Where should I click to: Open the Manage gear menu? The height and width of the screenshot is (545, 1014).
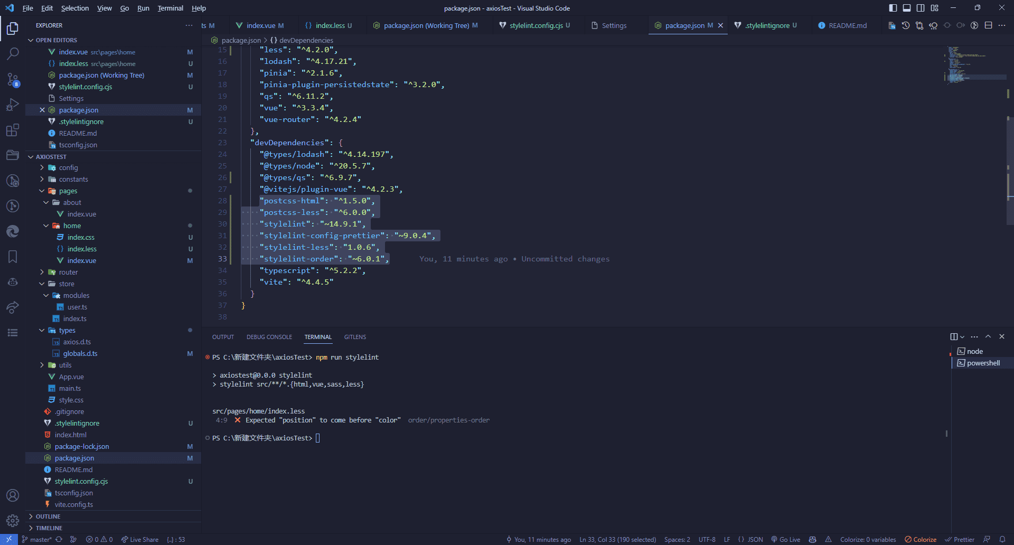point(13,521)
